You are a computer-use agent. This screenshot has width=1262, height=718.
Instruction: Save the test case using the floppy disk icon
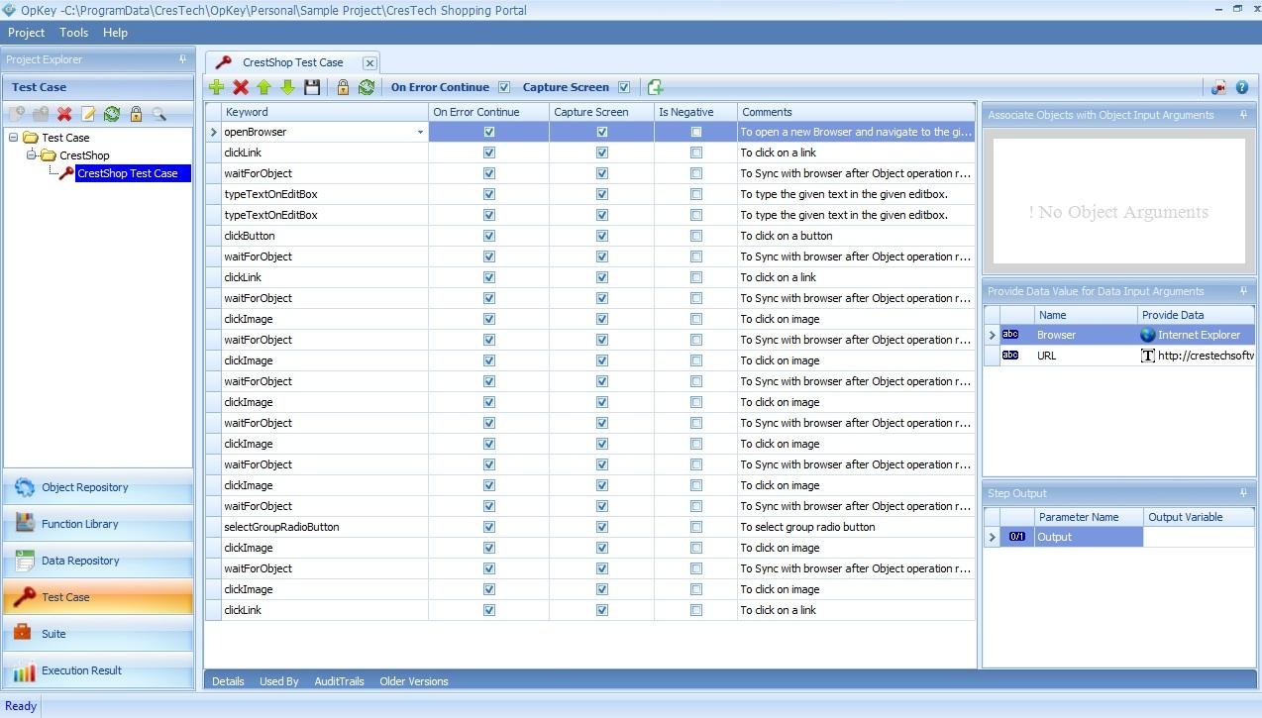click(x=312, y=87)
